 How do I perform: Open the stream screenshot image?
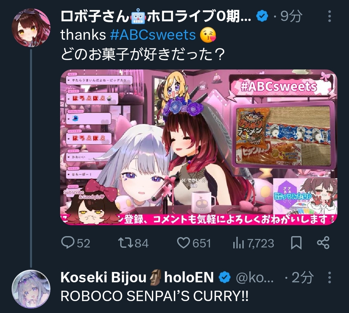tap(199, 147)
